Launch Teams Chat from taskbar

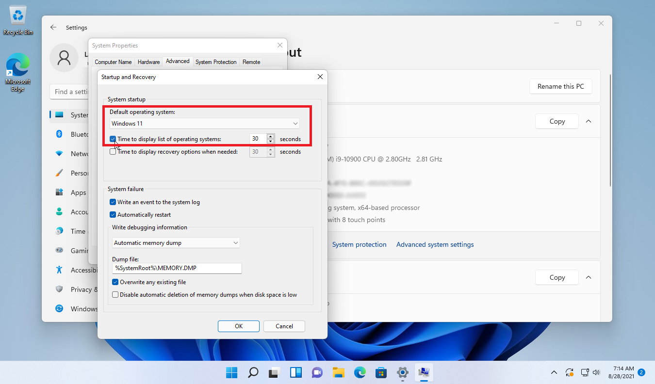[x=317, y=372]
